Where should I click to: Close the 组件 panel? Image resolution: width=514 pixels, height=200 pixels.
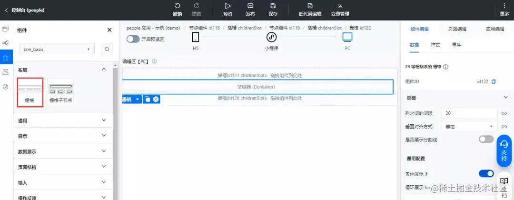pos(109,30)
